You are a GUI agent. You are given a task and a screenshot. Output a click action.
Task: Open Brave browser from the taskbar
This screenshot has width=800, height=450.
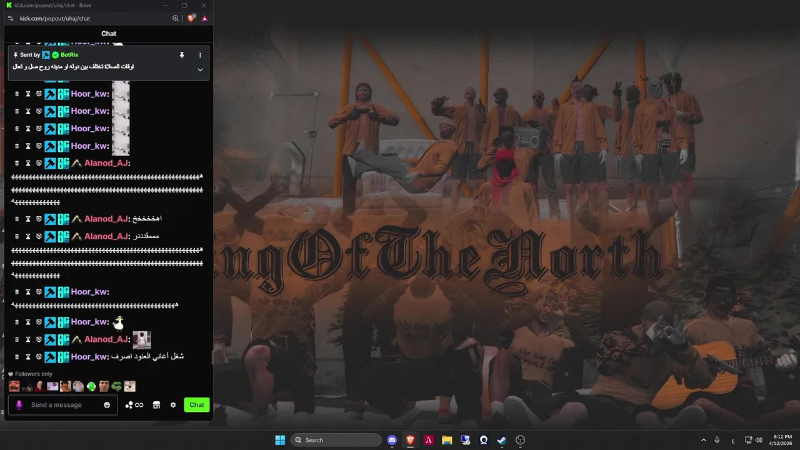click(411, 440)
